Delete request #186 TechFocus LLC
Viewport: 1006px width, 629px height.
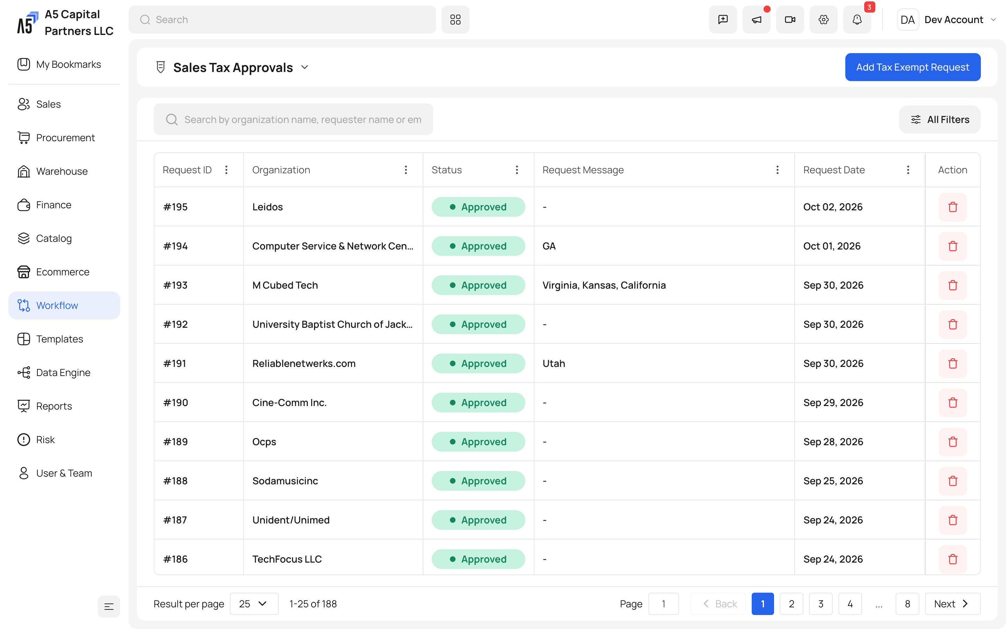point(953,559)
